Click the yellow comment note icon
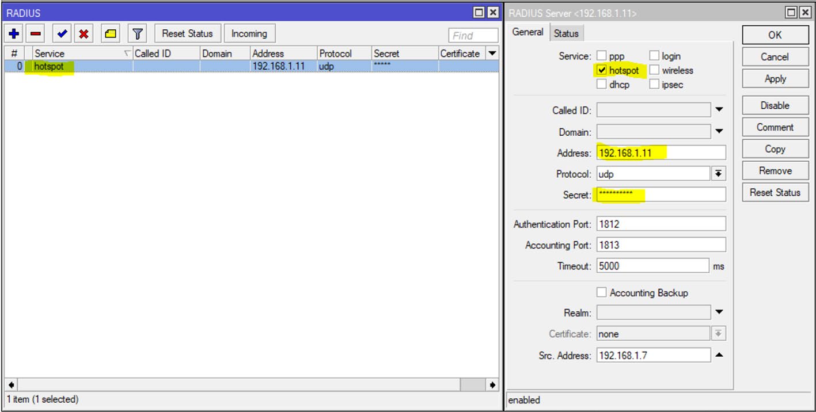The image size is (816, 412). click(111, 34)
